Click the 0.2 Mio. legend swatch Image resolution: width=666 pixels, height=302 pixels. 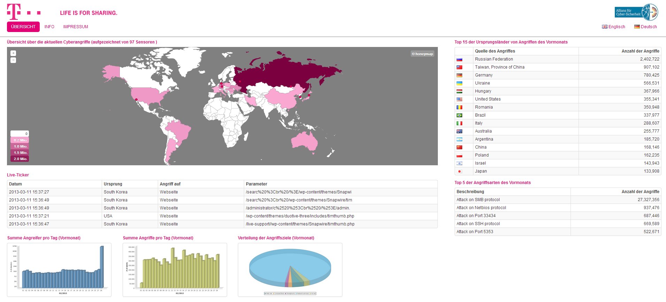coord(20,140)
